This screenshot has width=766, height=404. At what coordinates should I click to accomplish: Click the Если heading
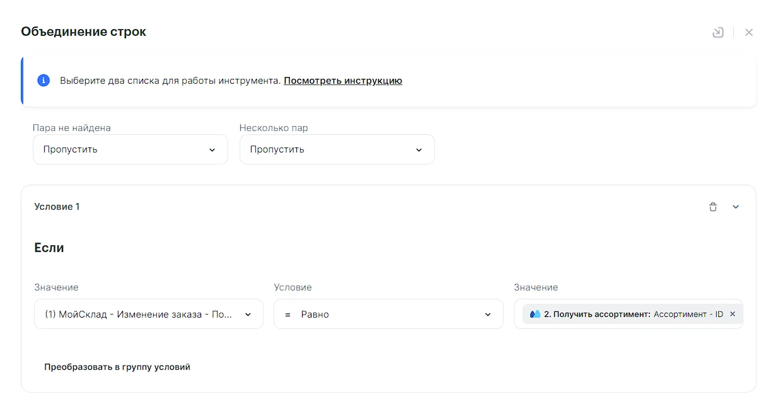49,248
